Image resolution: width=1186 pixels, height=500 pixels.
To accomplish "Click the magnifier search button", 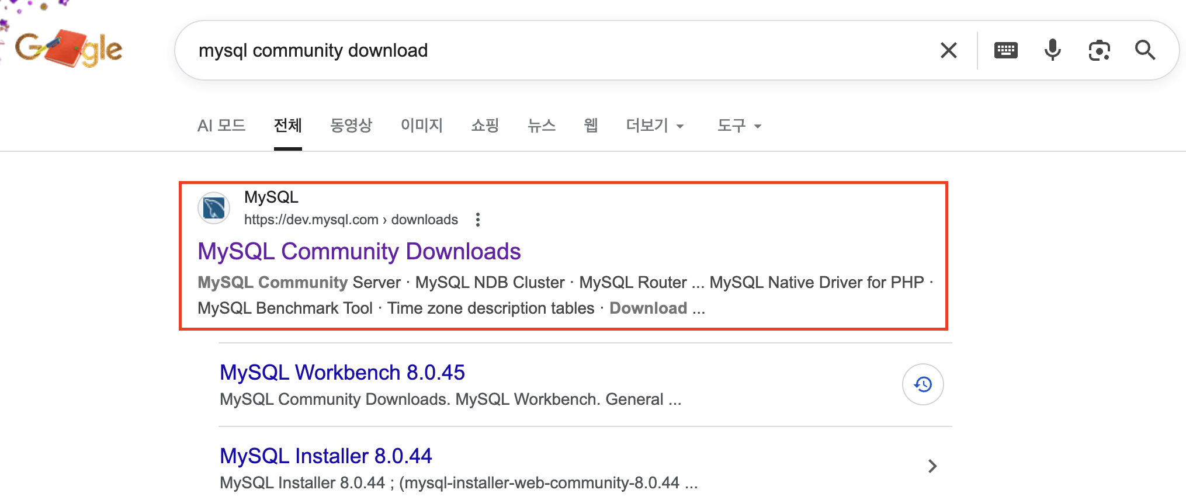I will click(1145, 50).
